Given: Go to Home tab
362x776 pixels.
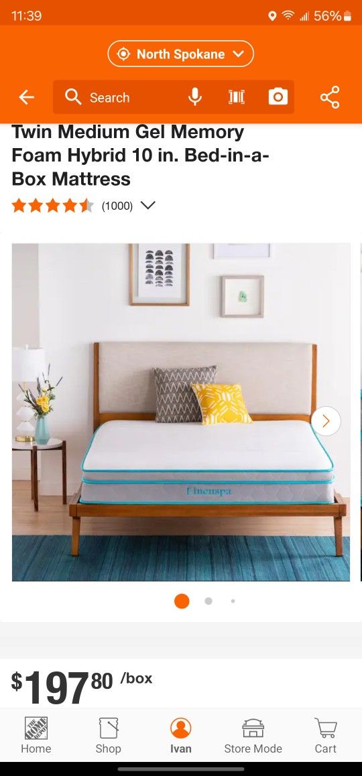Looking at the screenshot, I should [x=36, y=735].
